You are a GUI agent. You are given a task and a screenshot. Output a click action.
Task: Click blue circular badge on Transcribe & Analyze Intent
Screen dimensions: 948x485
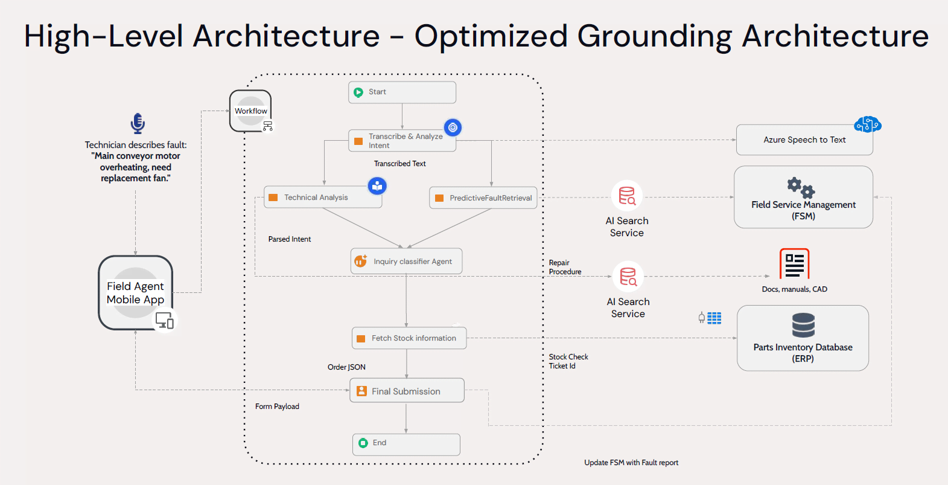(453, 127)
